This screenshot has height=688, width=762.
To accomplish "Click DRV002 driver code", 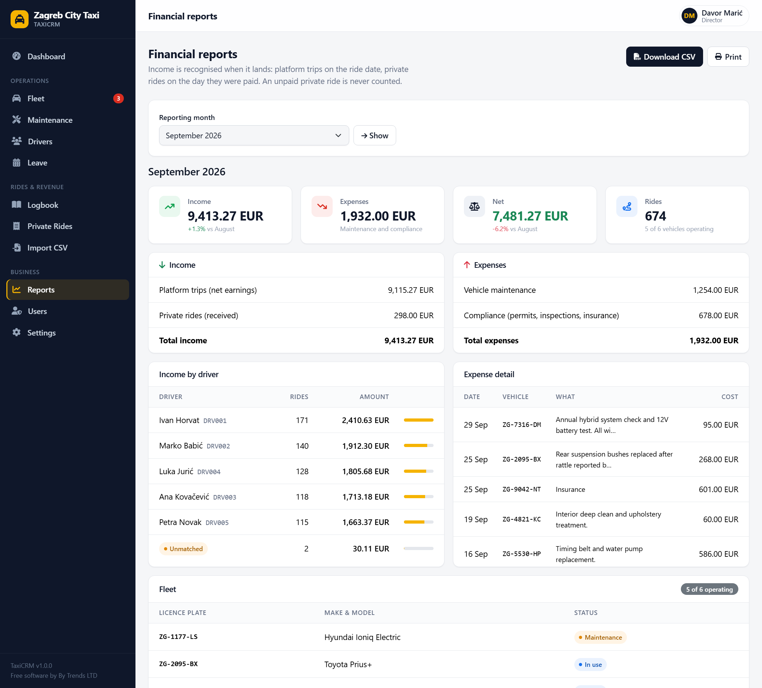I will (x=218, y=446).
